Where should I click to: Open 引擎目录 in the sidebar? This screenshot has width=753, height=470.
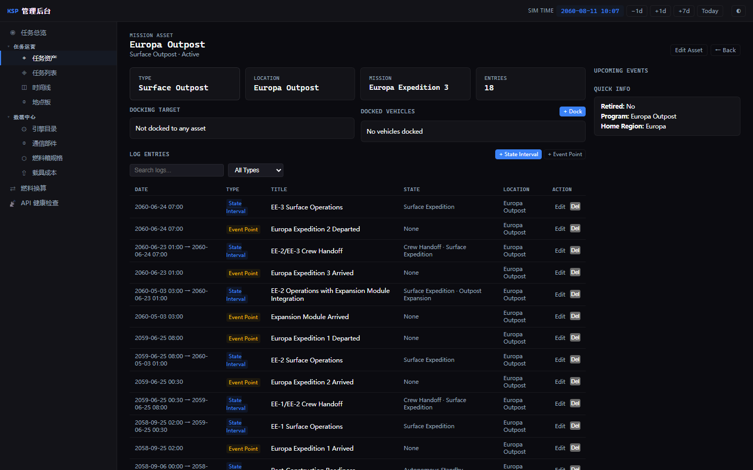click(44, 129)
